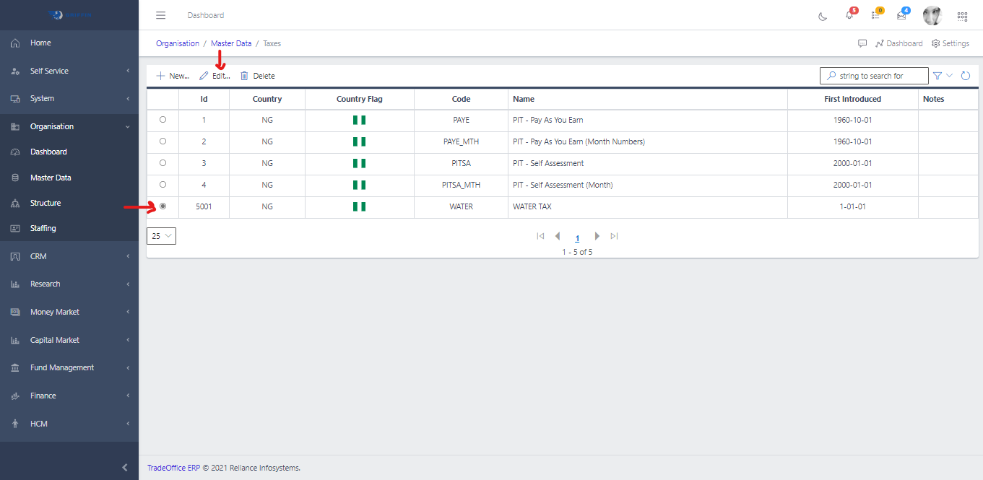This screenshot has height=480, width=983.
Task: Click the Edit toolbar button
Action: pos(215,76)
